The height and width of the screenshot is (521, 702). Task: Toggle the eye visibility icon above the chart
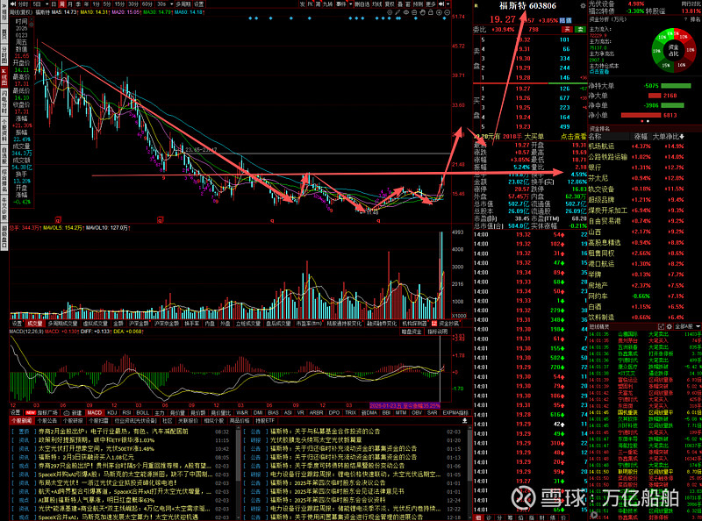pos(406,12)
